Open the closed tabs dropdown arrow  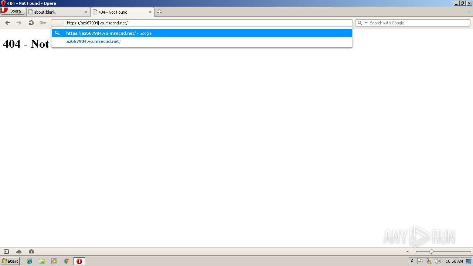(469, 12)
